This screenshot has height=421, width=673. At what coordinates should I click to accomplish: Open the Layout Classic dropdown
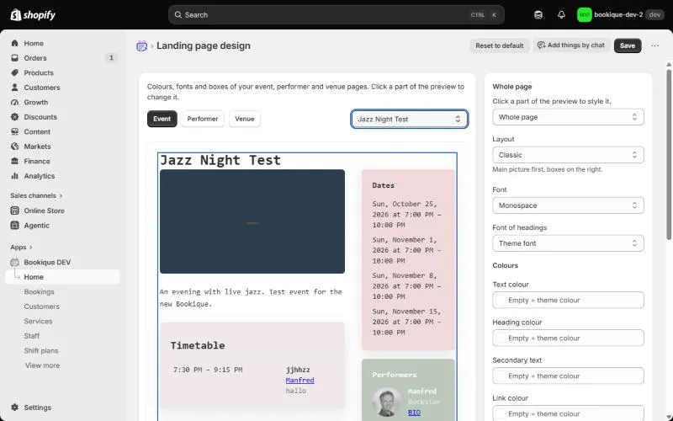point(568,155)
